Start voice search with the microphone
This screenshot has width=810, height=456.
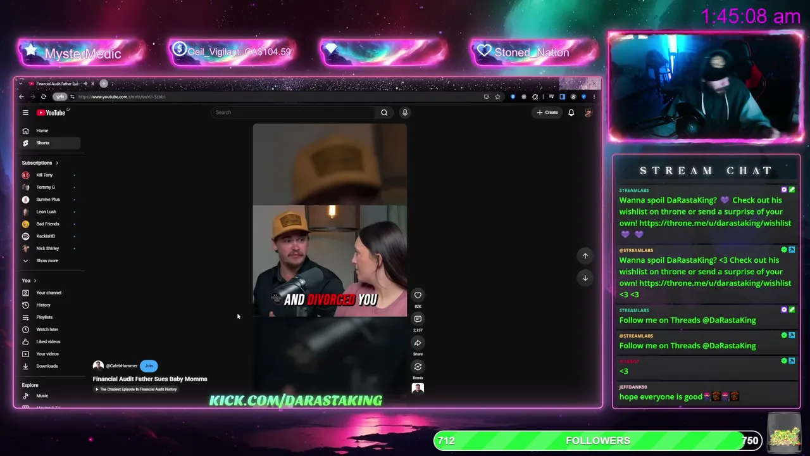[405, 113]
